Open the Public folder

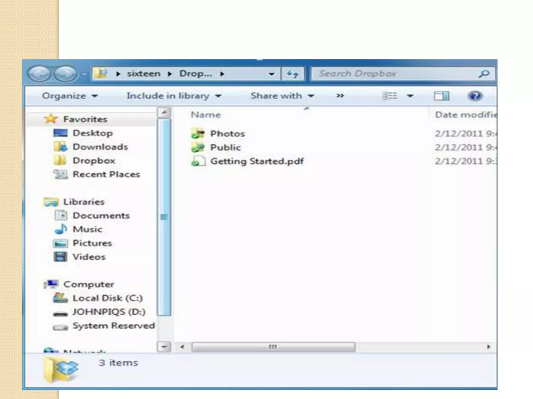(225, 147)
